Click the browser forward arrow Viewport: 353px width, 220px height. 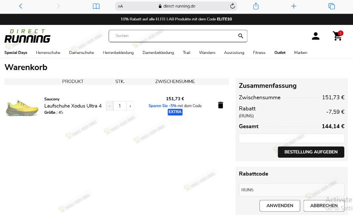point(58,6)
